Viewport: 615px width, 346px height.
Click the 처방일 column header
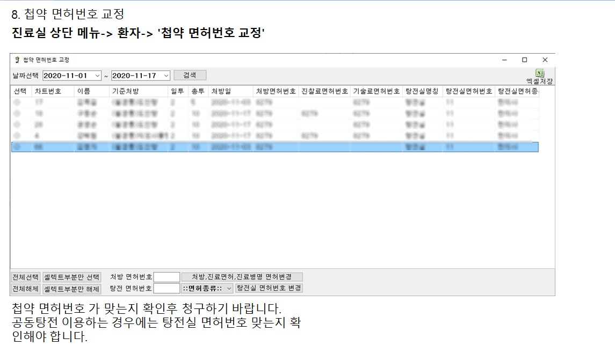click(221, 91)
